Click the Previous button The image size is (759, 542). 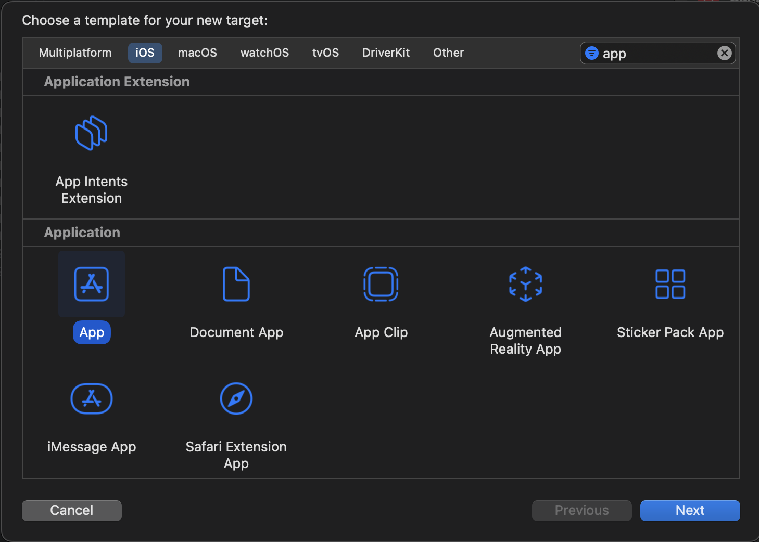(x=582, y=510)
